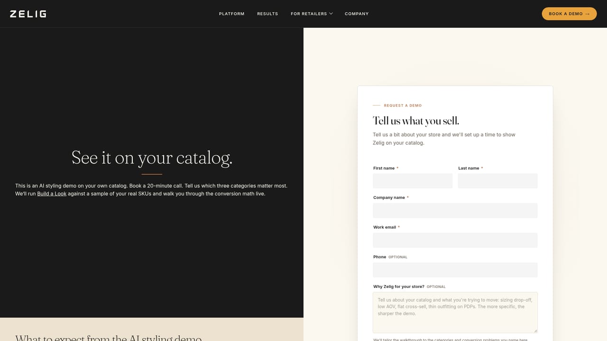Expand the For Retailers dropdown

click(312, 14)
